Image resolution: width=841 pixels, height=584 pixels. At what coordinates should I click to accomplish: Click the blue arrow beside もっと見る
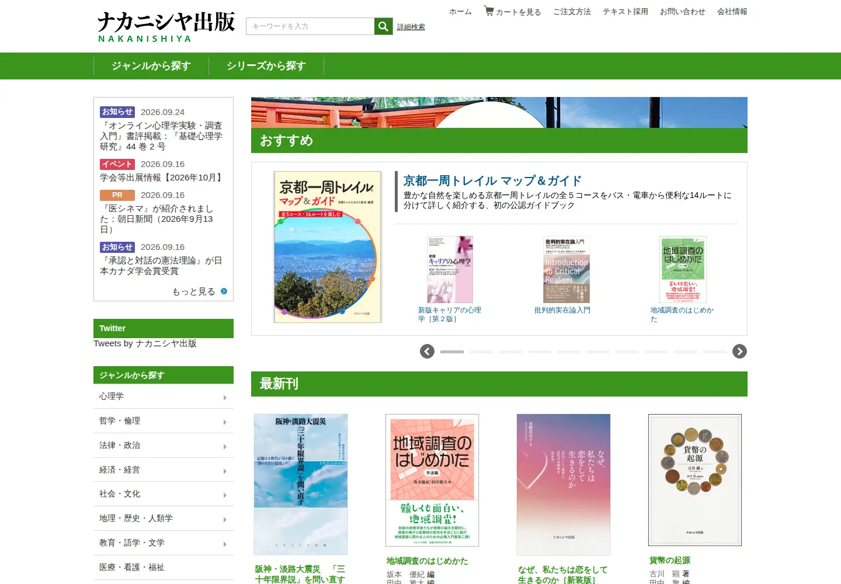click(224, 291)
